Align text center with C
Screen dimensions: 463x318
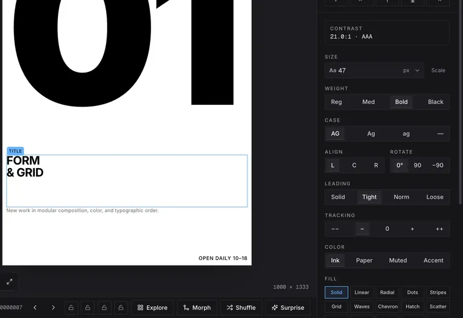point(354,165)
